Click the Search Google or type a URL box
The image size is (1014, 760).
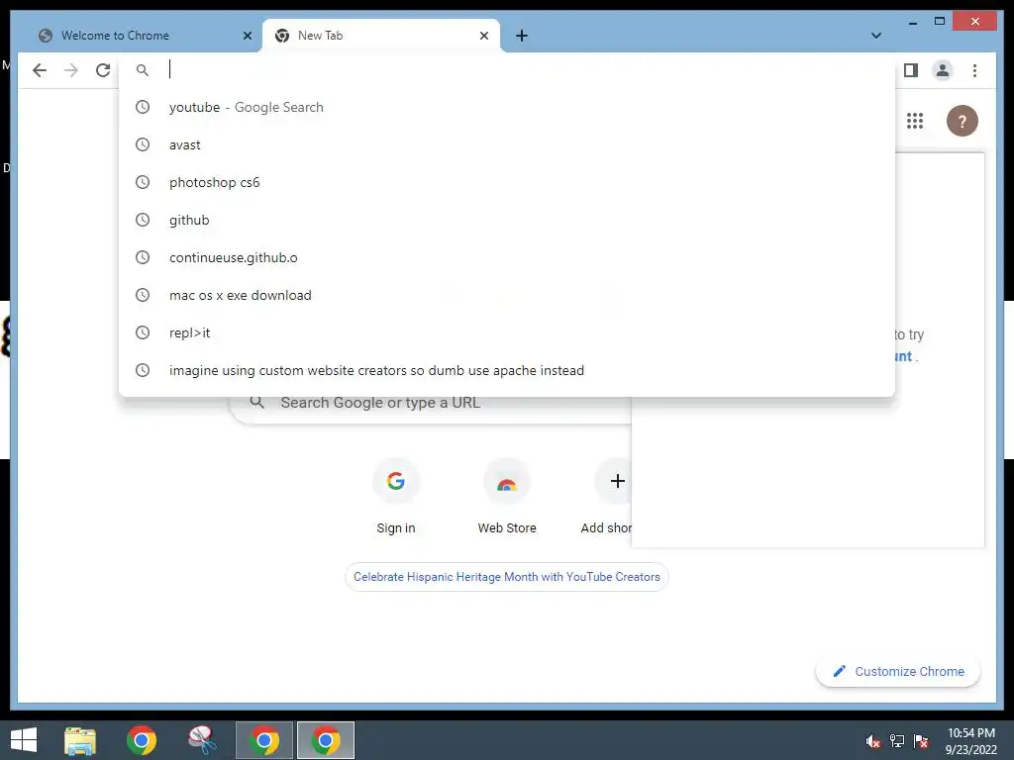click(x=431, y=410)
